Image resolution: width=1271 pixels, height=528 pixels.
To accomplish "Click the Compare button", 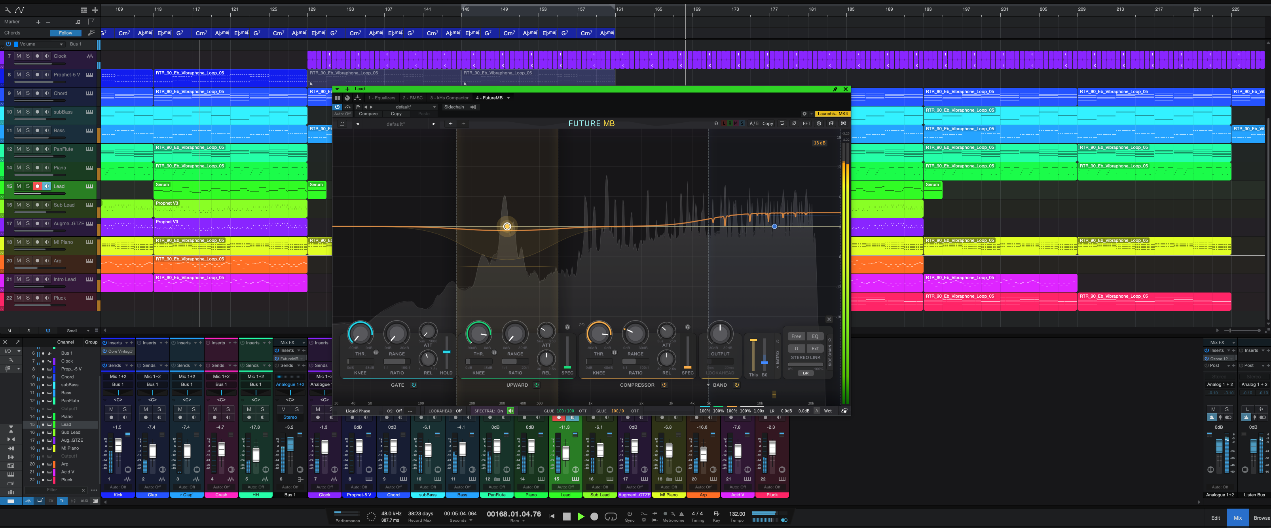I will point(368,114).
